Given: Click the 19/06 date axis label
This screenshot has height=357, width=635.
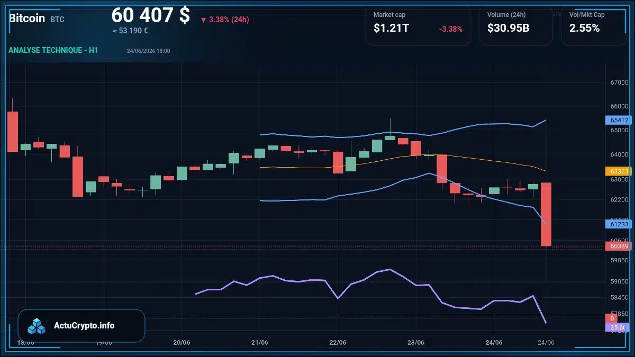Looking at the screenshot, I should pos(104,342).
